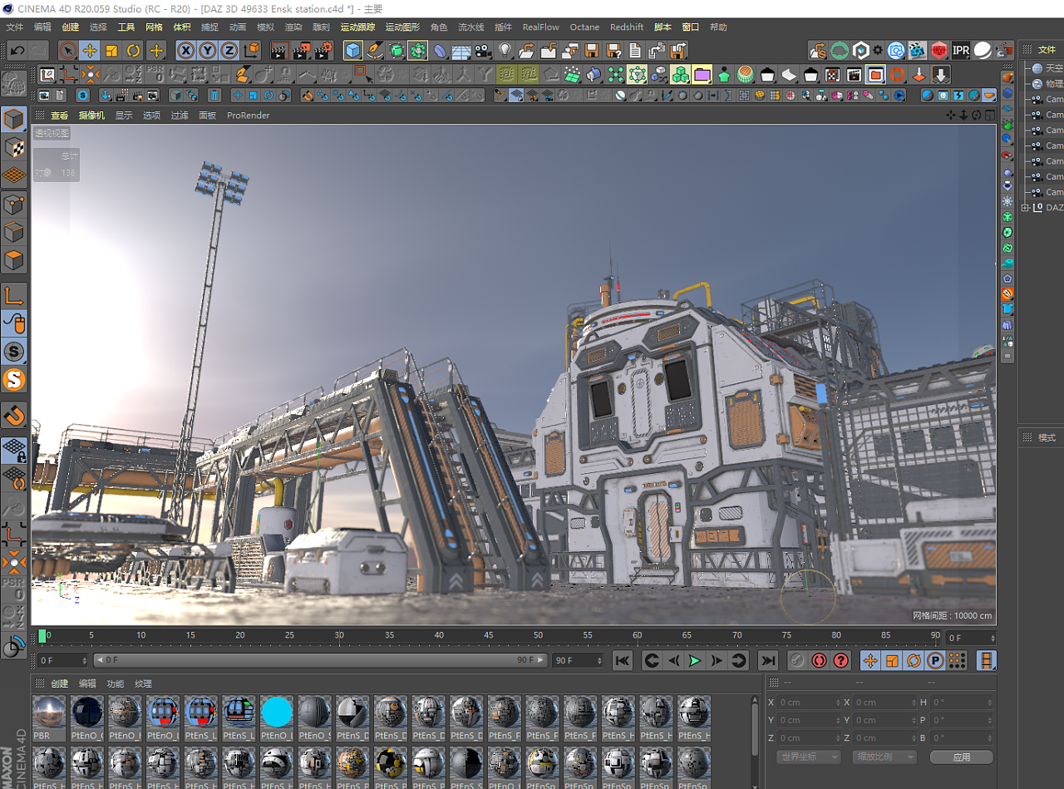Click the orange S icon in the left palette
This screenshot has height=789, width=1064.
click(x=14, y=380)
